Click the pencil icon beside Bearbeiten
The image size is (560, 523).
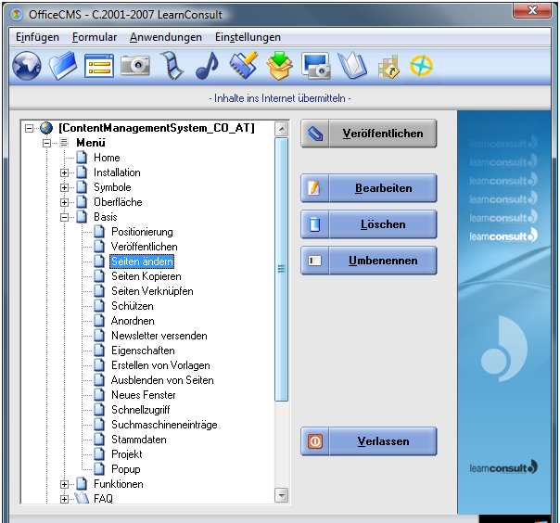click(x=314, y=188)
